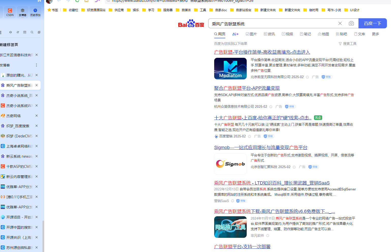The height and width of the screenshot is (252, 391).
Task: Switch to the 视频 search tab
Action: 287,34
